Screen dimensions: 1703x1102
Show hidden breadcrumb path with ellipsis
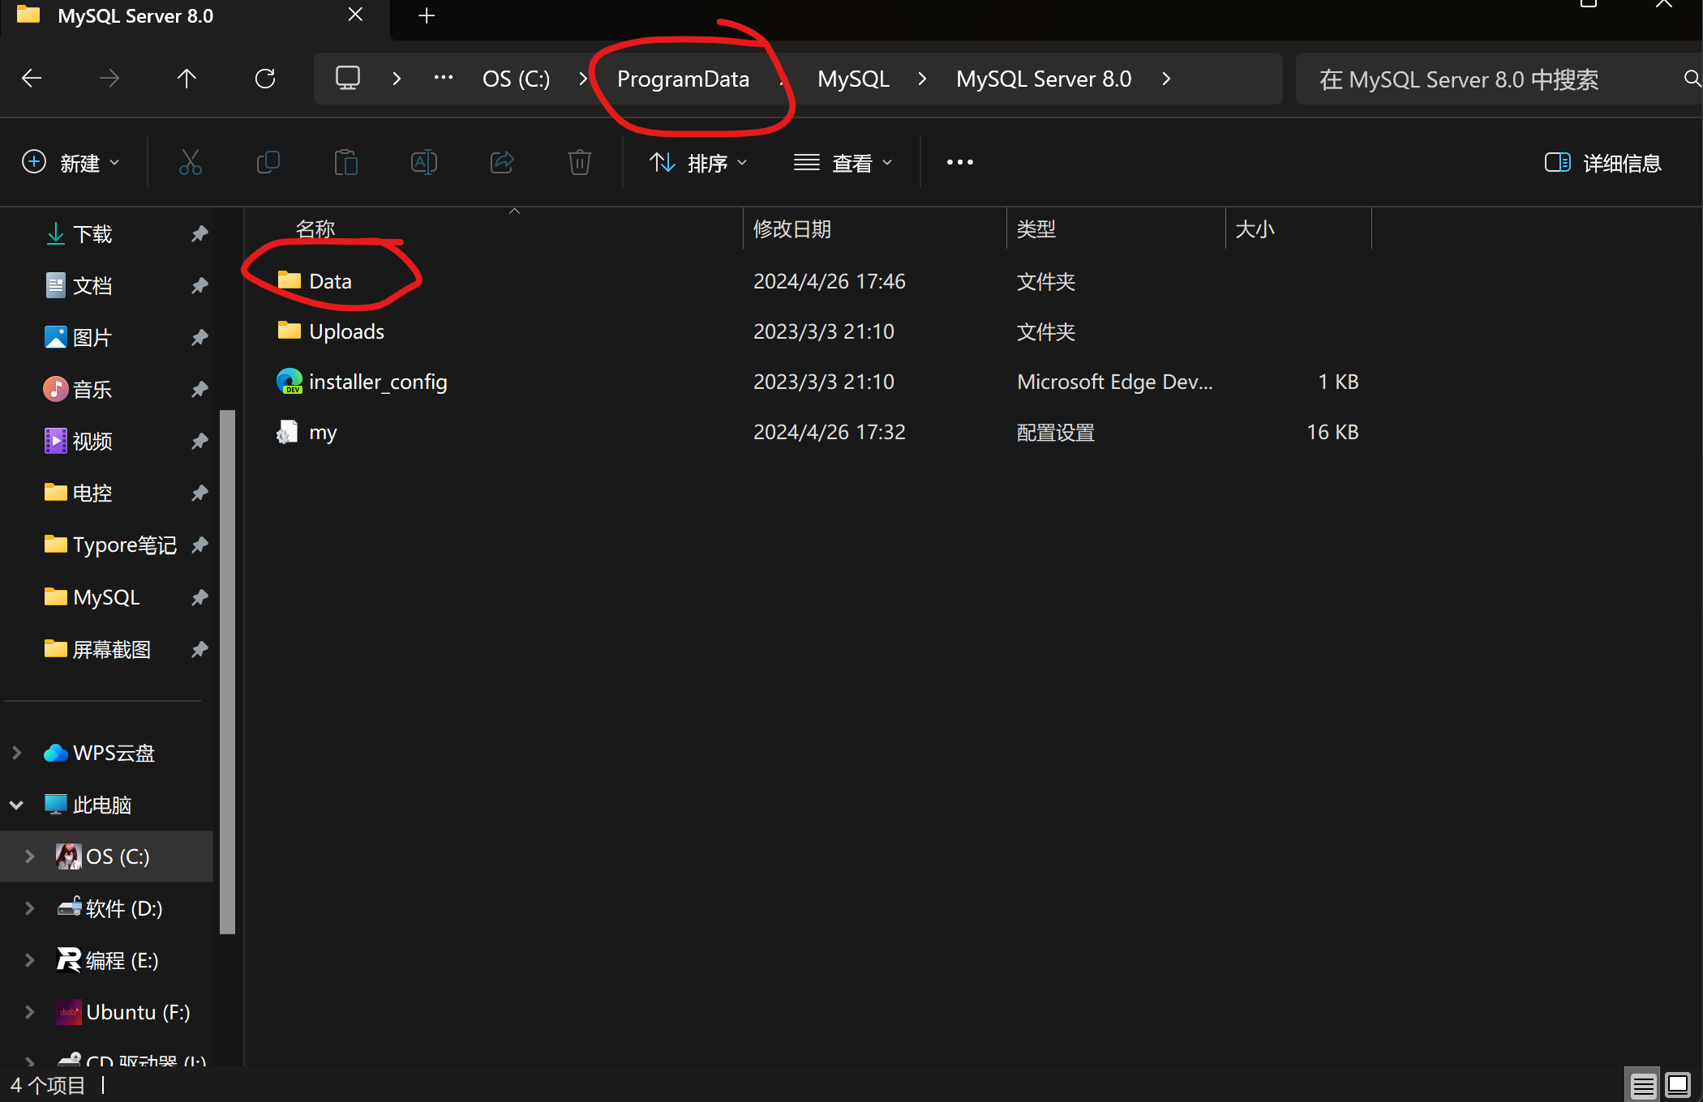click(444, 79)
